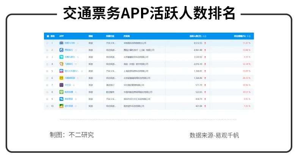Screen dimensions: 298x160
Task: Select the value 1,364.46
Action: tap(198, 78)
